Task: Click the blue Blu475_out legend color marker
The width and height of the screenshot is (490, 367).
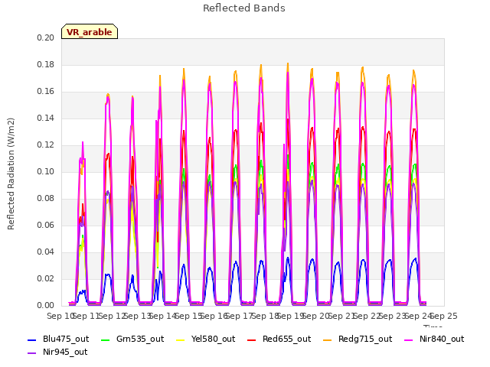Action: [x=32, y=339]
